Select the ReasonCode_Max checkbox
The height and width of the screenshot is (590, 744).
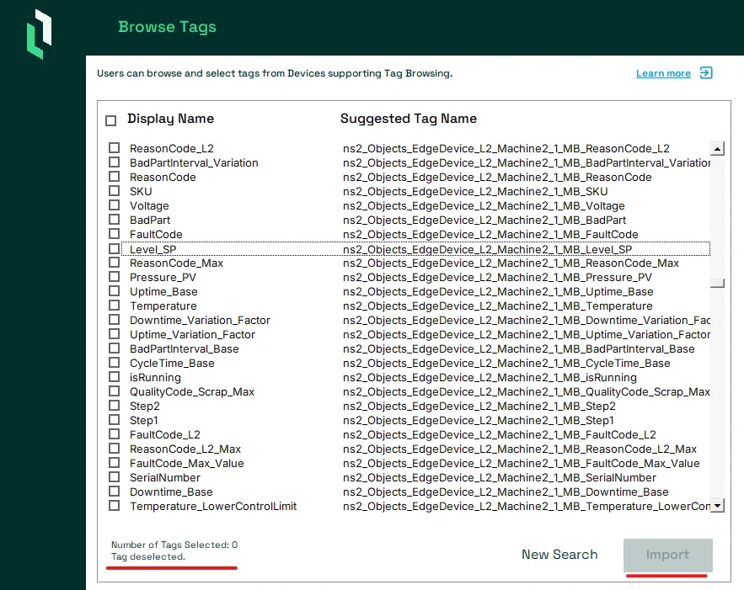[114, 263]
